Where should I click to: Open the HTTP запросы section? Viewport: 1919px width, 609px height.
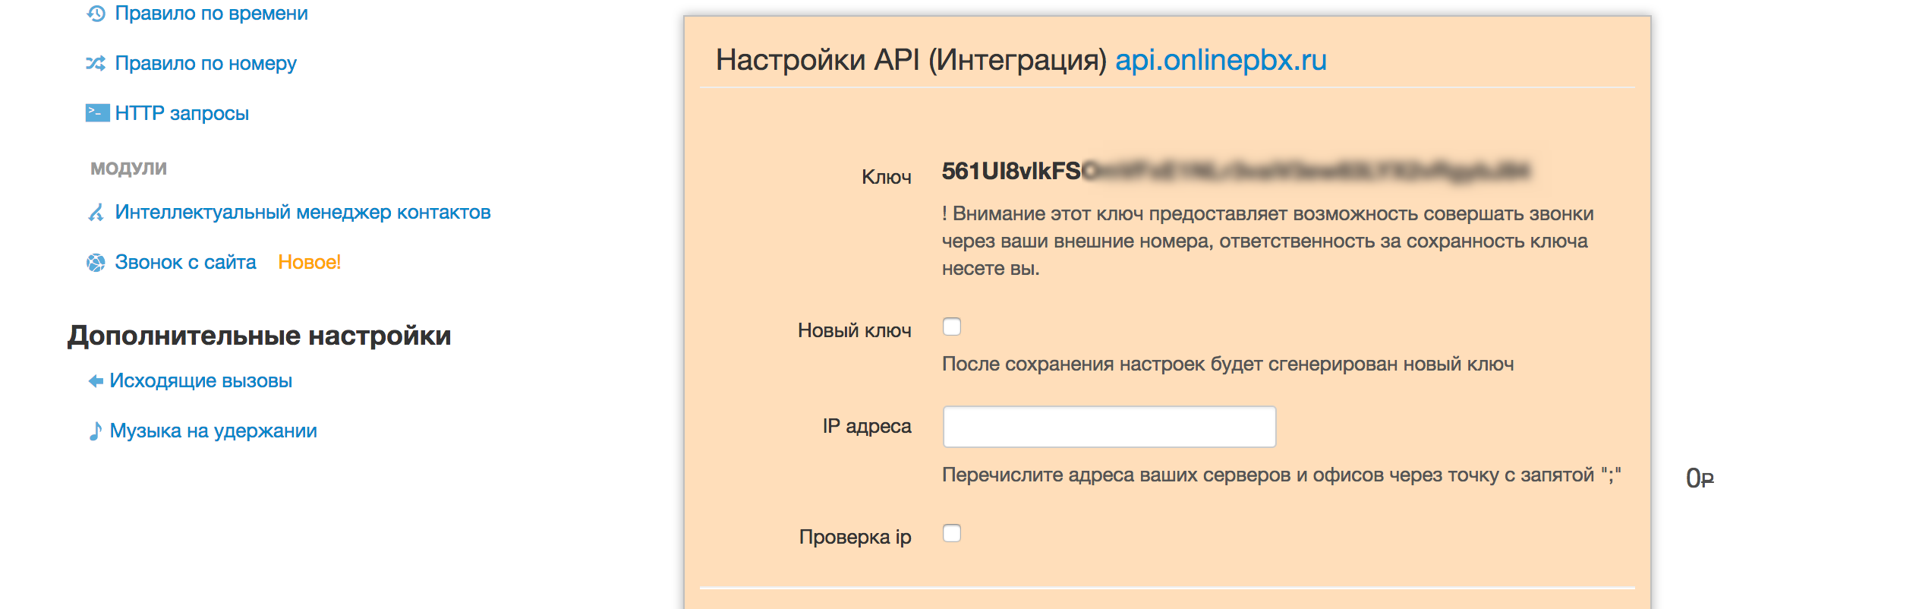[x=182, y=113]
